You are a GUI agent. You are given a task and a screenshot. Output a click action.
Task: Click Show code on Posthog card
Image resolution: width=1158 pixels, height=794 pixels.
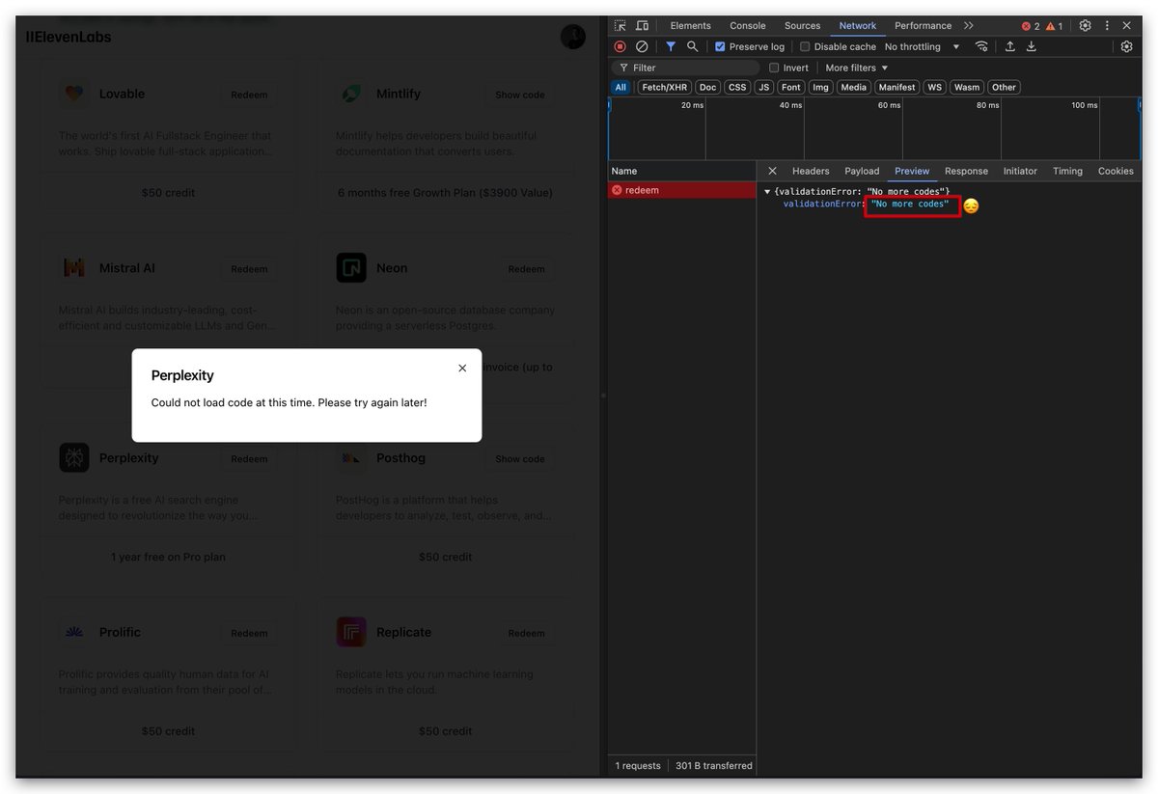point(520,459)
